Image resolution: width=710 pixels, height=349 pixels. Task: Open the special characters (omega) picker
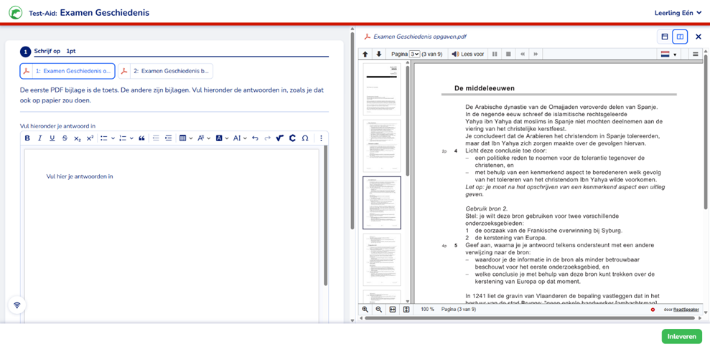305,138
